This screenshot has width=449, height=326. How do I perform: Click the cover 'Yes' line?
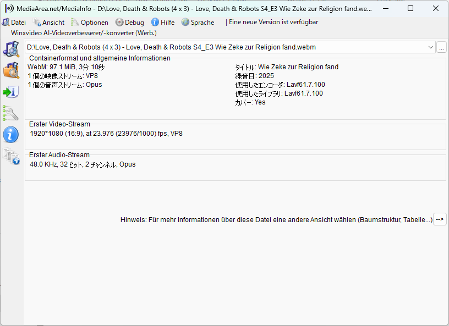click(x=250, y=102)
